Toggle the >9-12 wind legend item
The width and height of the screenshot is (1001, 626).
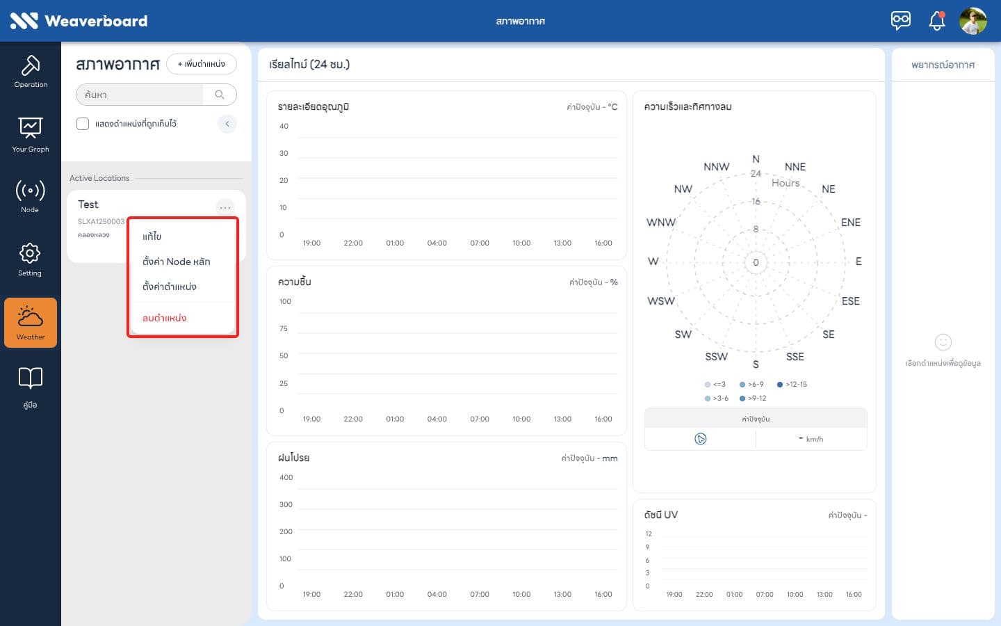coord(753,399)
